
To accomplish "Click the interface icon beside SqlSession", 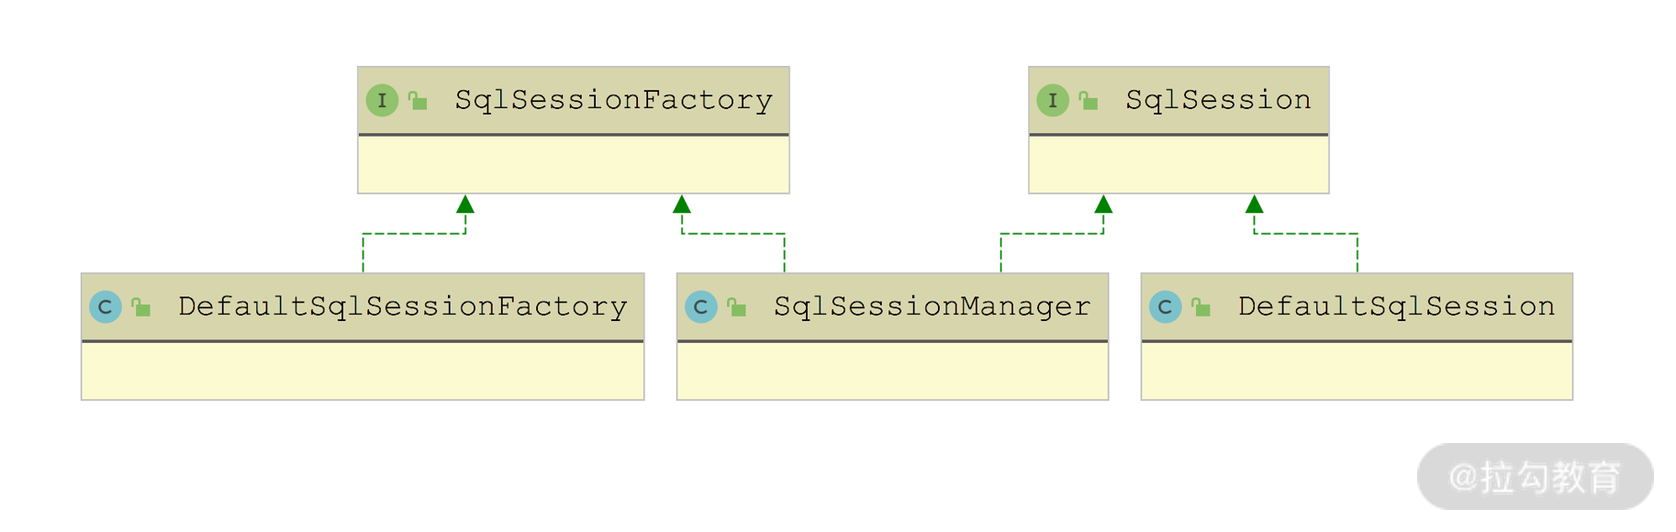I will tap(1053, 100).
